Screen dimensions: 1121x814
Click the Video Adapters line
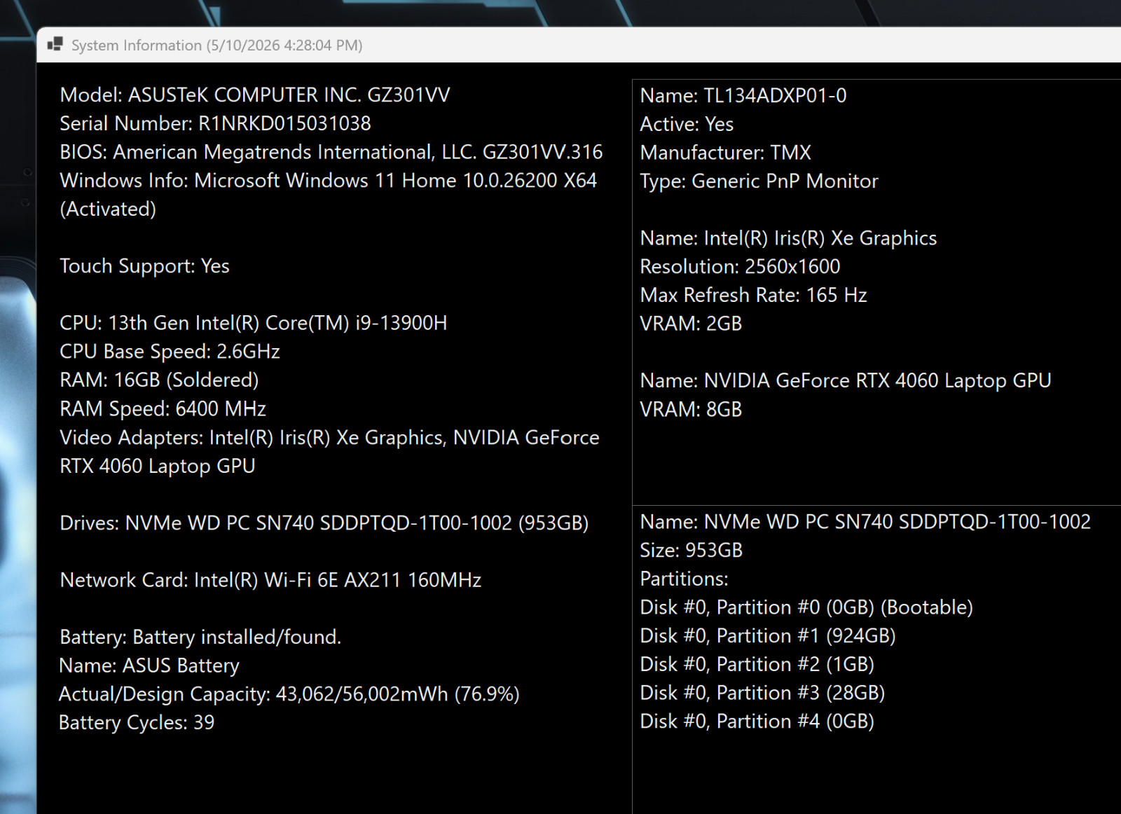pos(330,438)
